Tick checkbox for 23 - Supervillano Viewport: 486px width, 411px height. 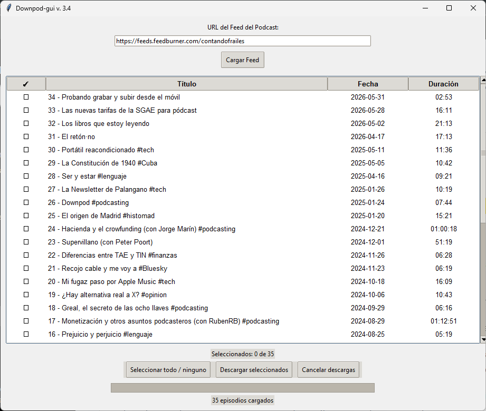pos(26,242)
